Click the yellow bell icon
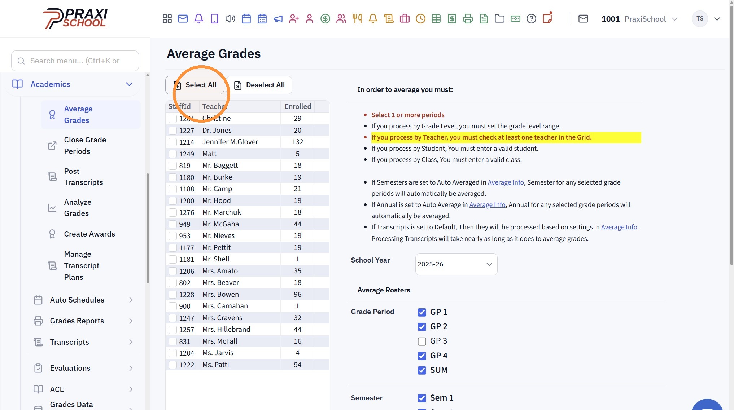 click(373, 19)
